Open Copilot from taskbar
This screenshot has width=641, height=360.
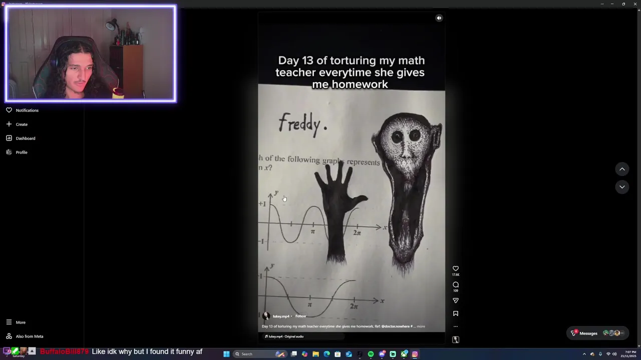tap(304, 354)
